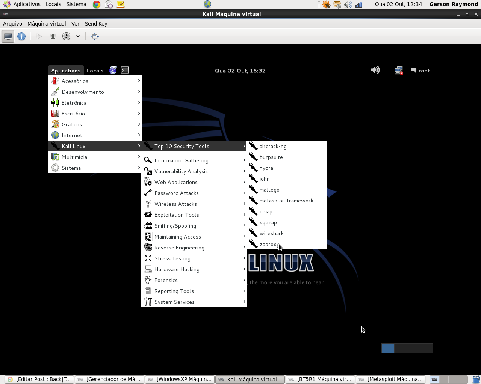Click the Kali panel volume icon

pos(375,70)
